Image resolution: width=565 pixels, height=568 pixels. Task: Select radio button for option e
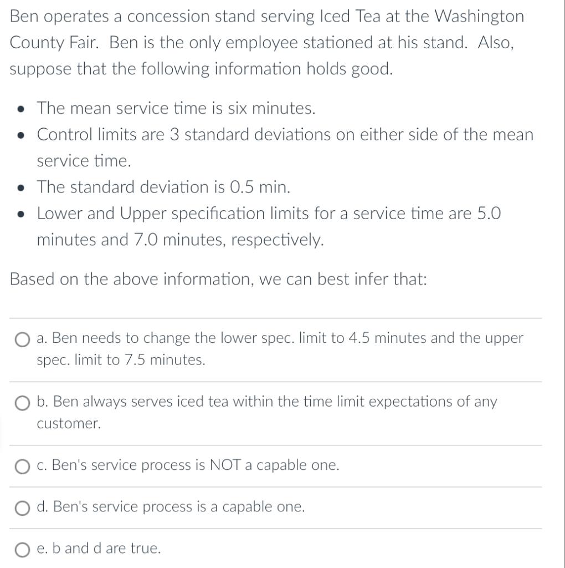(22, 549)
